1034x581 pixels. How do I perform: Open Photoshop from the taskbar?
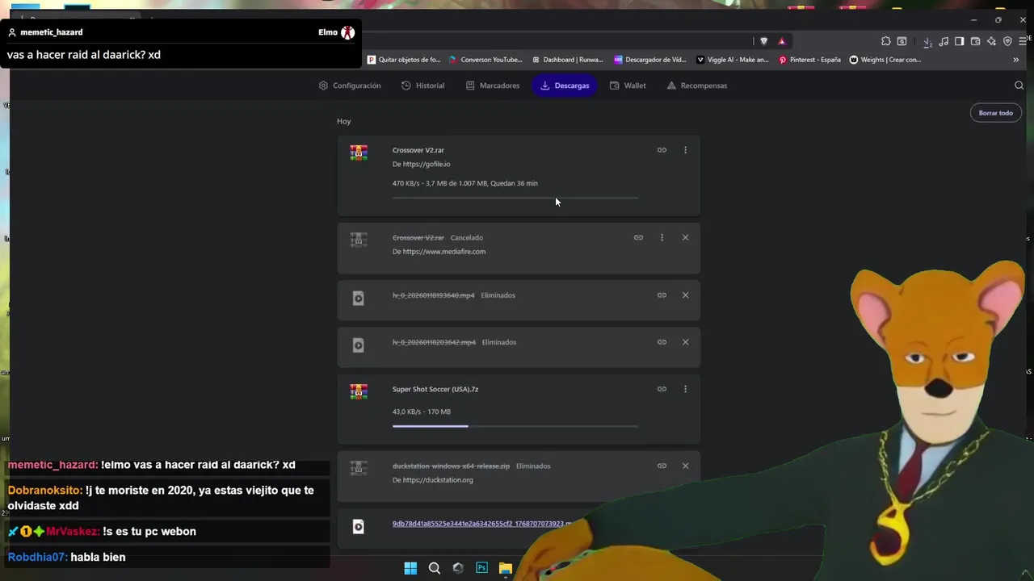pyautogui.click(x=481, y=568)
